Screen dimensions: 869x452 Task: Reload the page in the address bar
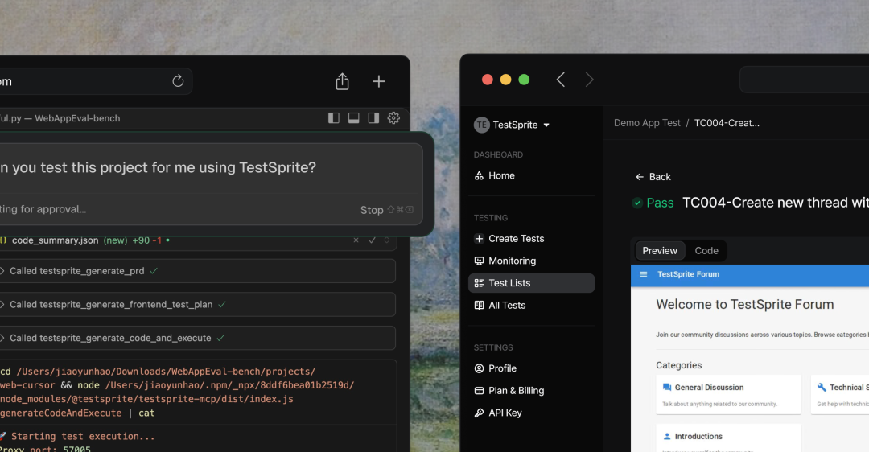point(178,81)
